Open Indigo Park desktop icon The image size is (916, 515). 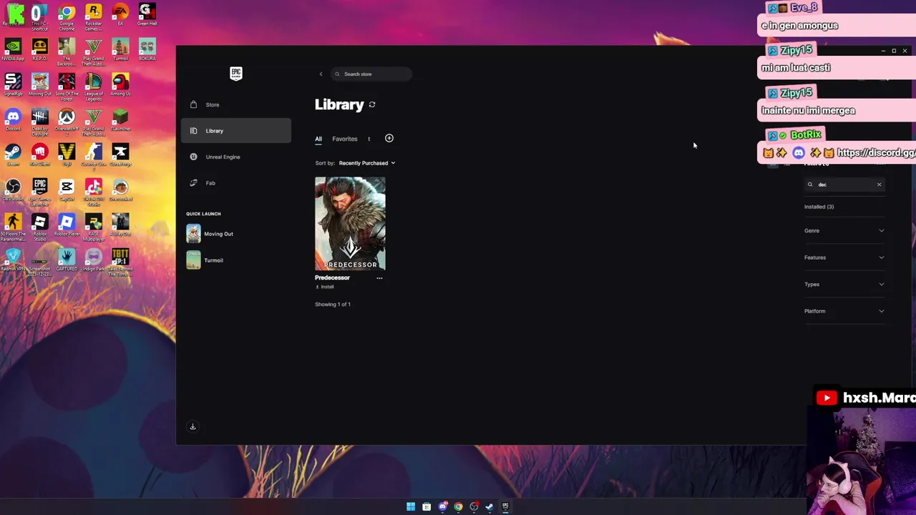[x=93, y=260]
